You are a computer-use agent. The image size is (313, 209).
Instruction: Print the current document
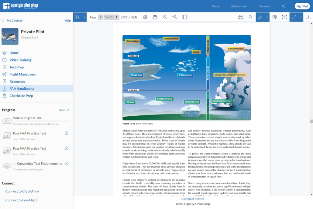point(241,17)
